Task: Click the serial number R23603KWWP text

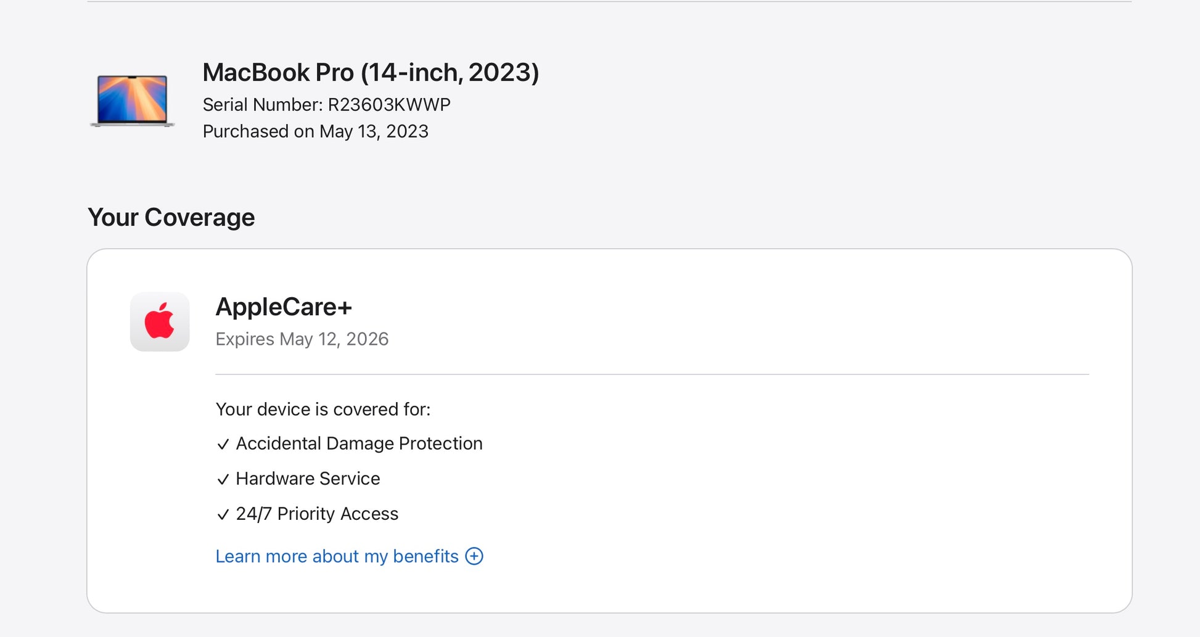Action: click(x=389, y=105)
